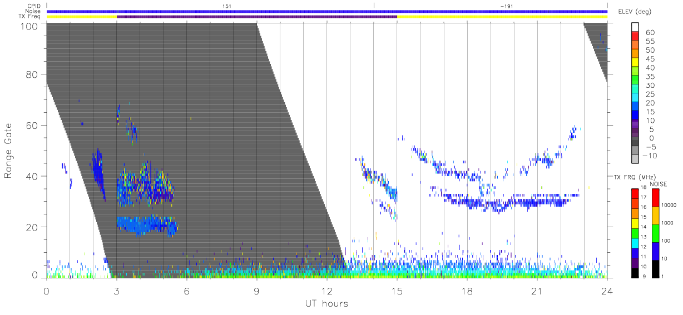Click the x-axis tick label '15'

pyautogui.click(x=397, y=292)
